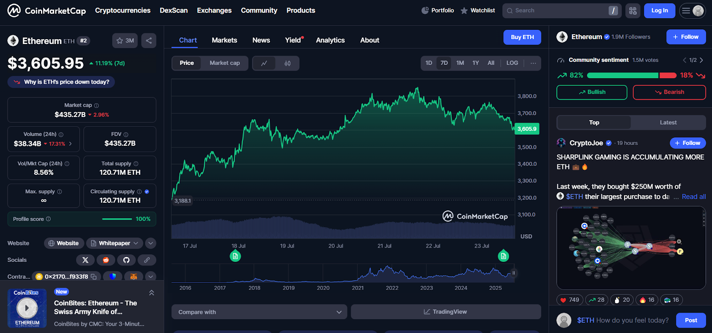The height and width of the screenshot is (333, 712).
Task: Open the DexScan menu
Action: click(174, 10)
